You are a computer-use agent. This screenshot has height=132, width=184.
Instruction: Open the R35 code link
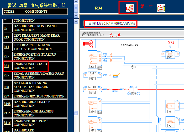click(6, 75)
